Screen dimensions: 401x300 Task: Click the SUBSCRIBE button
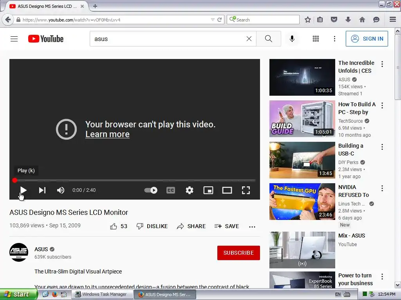238,253
